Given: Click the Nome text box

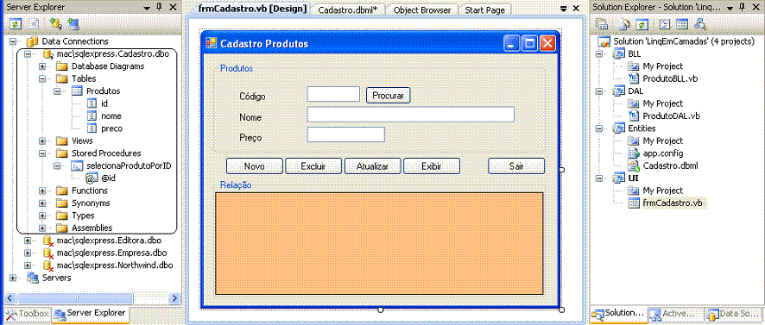Looking at the screenshot, I should pos(411,114).
